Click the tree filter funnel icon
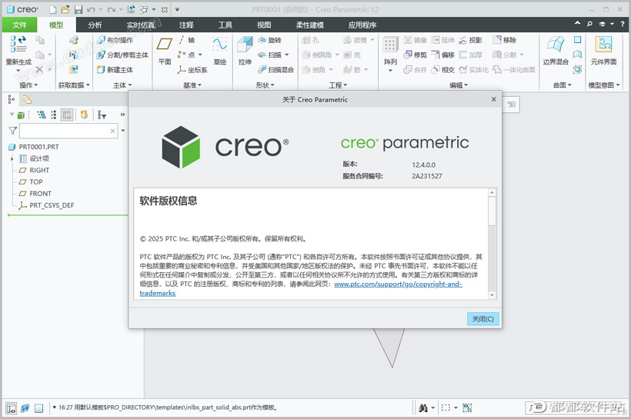The width and height of the screenshot is (631, 419). click(x=12, y=131)
